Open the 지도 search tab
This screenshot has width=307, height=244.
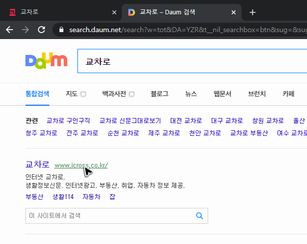tap(72, 94)
